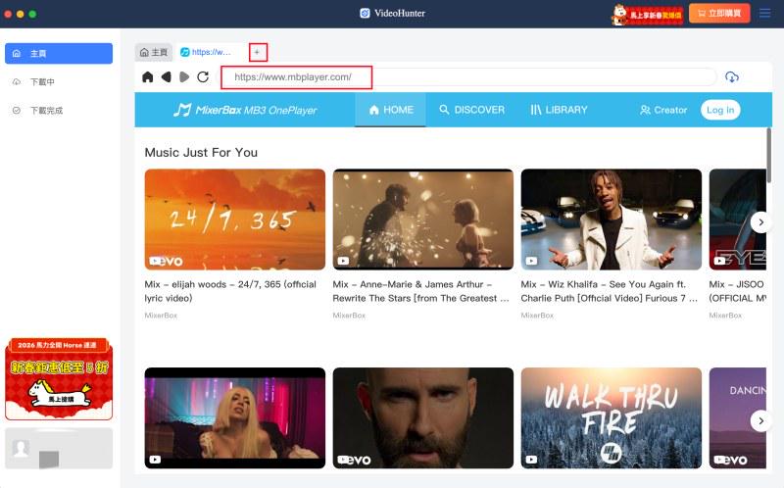Click title Mix – Wiz Khalifa See You Again
Image resolution: width=784 pixels, height=488 pixels.
609,291
